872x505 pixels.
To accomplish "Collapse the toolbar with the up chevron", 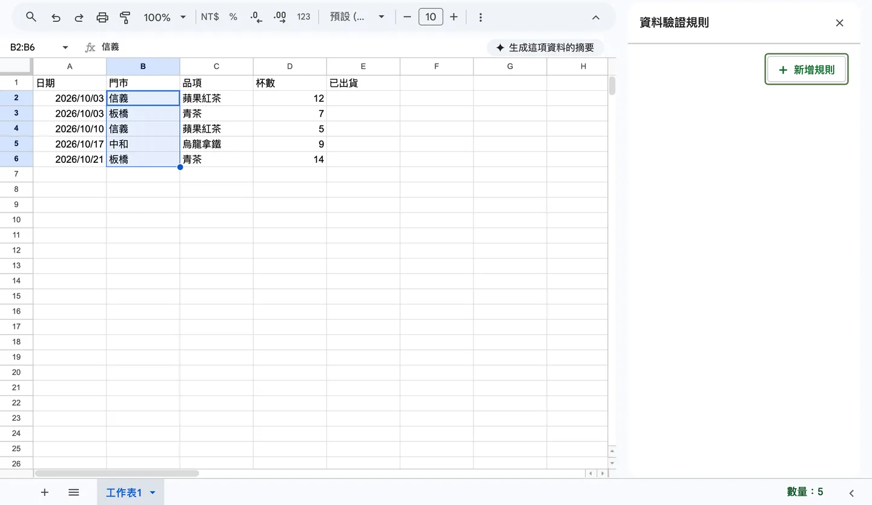I will 596,18.
